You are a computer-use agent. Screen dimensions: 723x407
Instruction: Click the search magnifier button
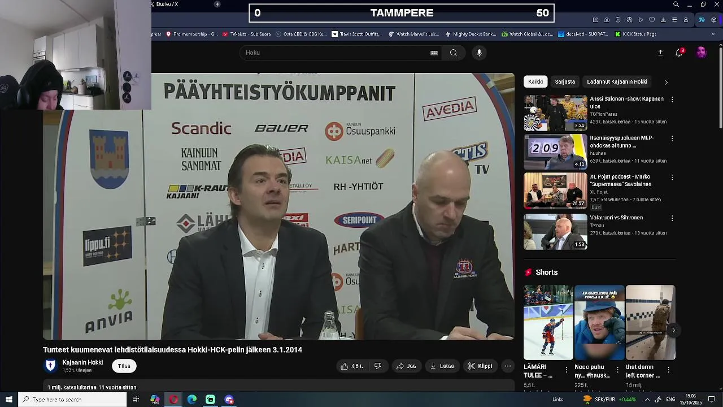(x=454, y=53)
